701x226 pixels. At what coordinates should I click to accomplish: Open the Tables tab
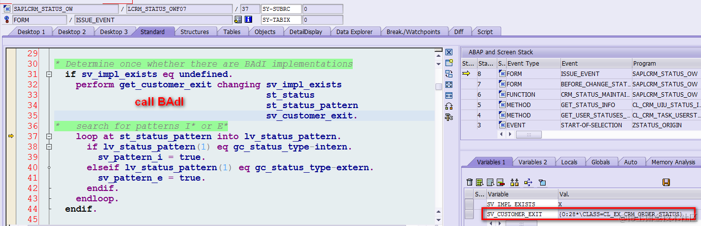click(232, 32)
